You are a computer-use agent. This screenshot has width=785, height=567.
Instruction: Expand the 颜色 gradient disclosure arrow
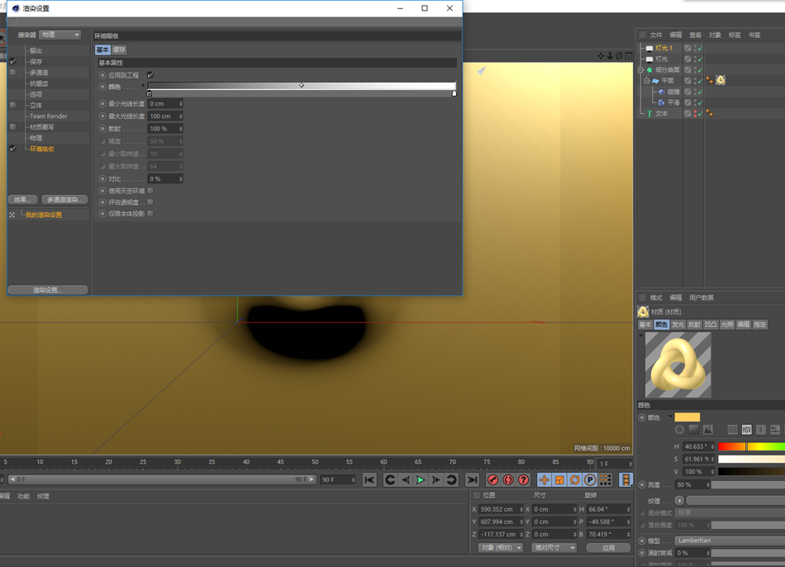pos(143,86)
